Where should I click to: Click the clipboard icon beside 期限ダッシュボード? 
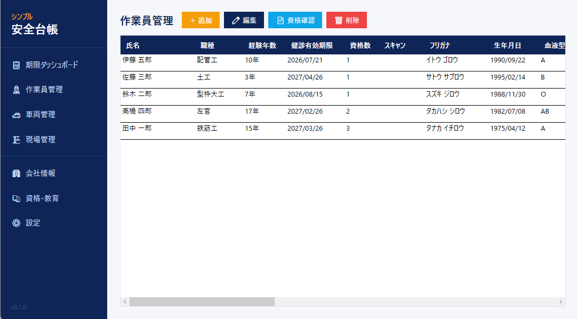16,65
